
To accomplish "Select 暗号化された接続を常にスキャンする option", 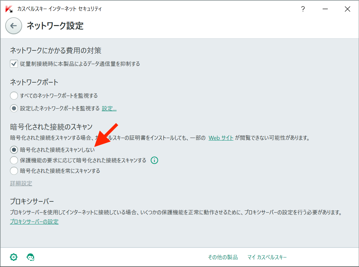I will pos(14,171).
